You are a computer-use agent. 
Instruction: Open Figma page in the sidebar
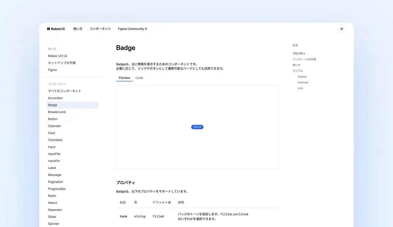click(x=52, y=70)
